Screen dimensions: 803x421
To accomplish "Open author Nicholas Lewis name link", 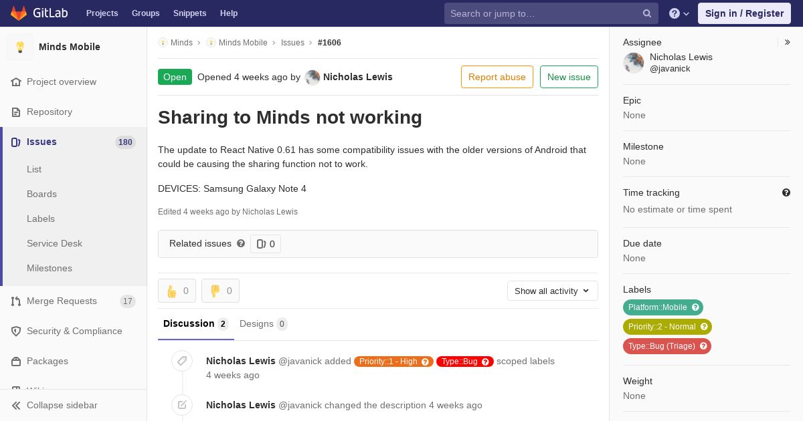I will pyautogui.click(x=358, y=77).
